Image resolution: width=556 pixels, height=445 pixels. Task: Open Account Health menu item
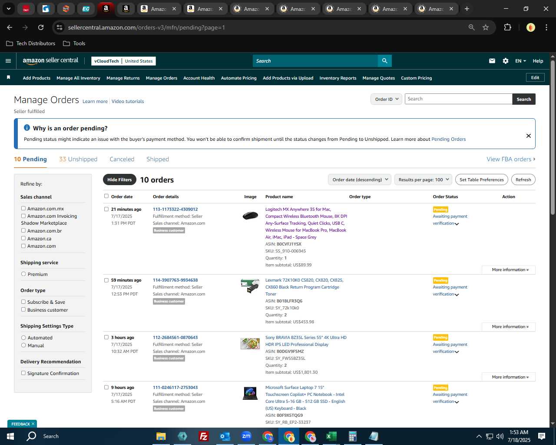[199, 78]
